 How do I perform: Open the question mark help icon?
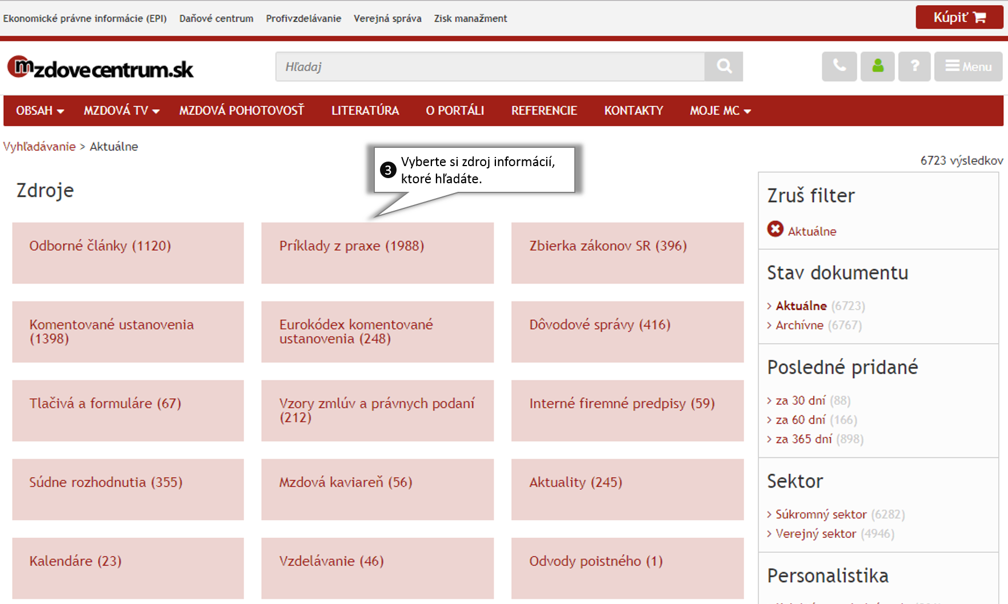tap(914, 66)
